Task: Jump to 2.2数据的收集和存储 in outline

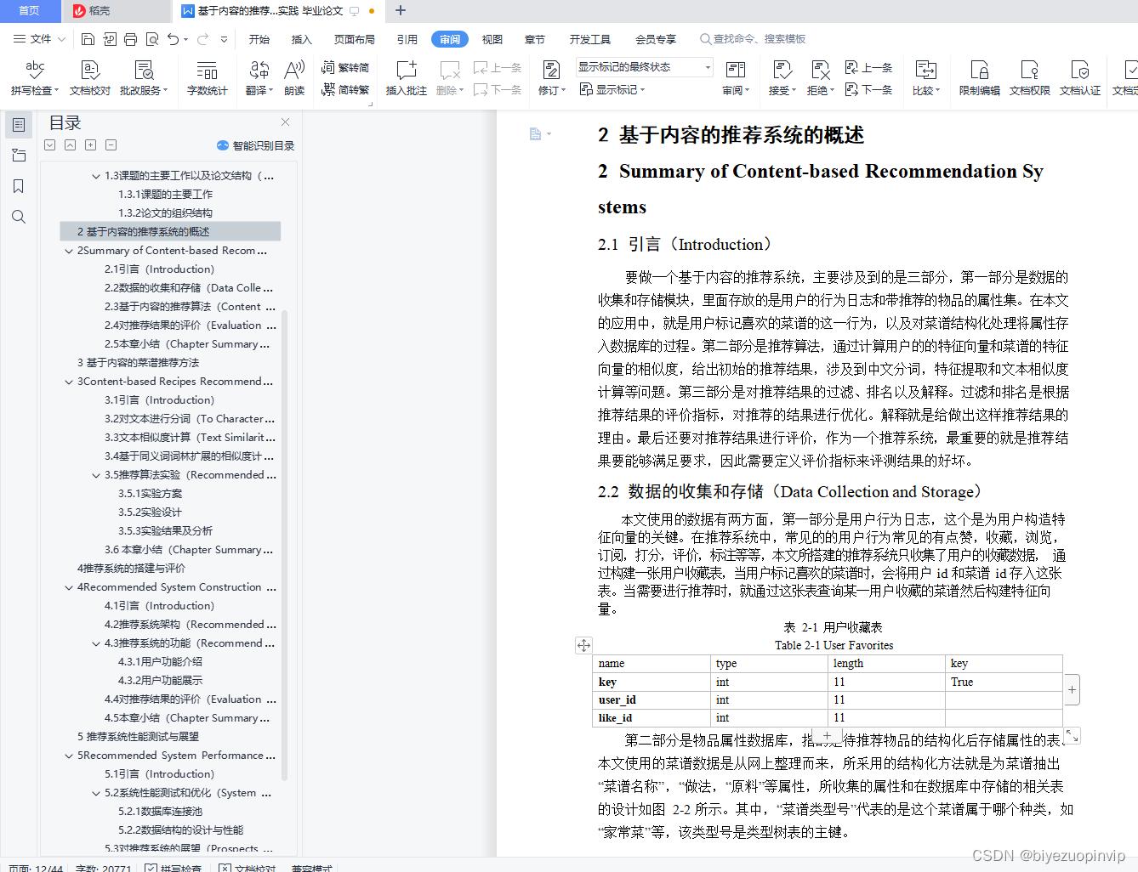Action: point(189,288)
